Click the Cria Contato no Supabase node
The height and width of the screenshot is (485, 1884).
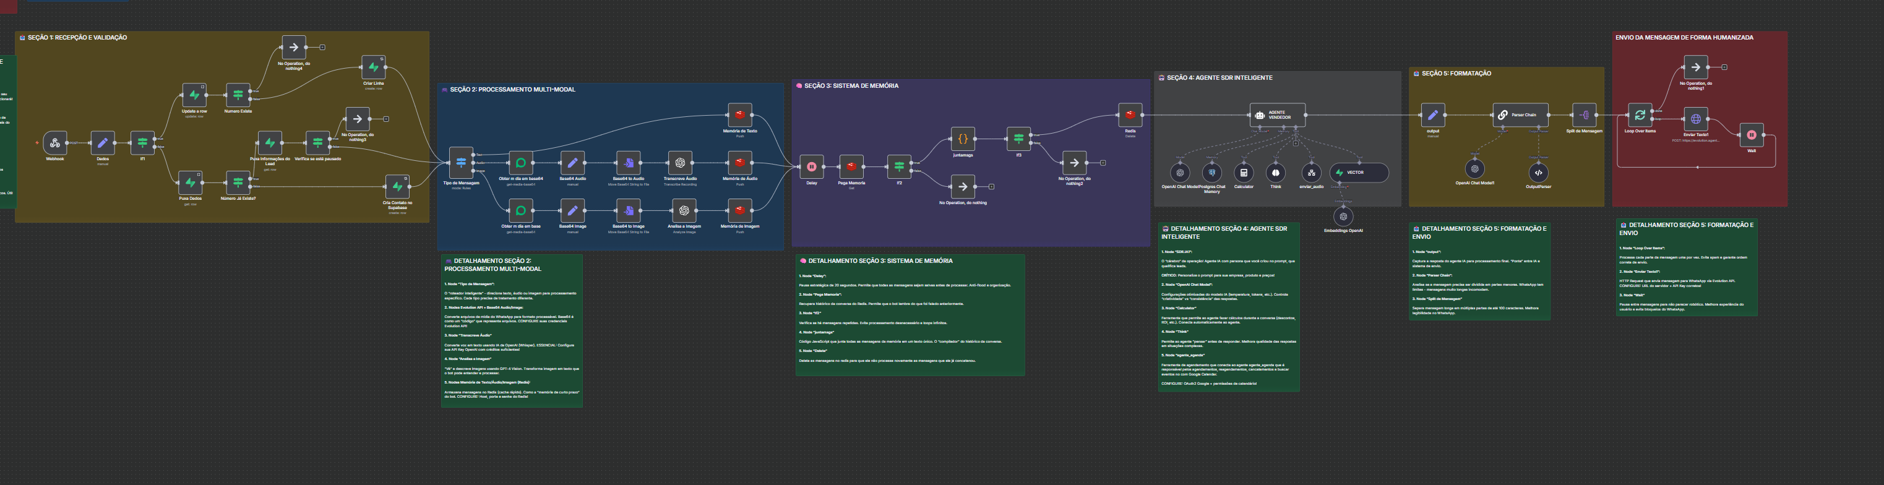click(x=397, y=186)
